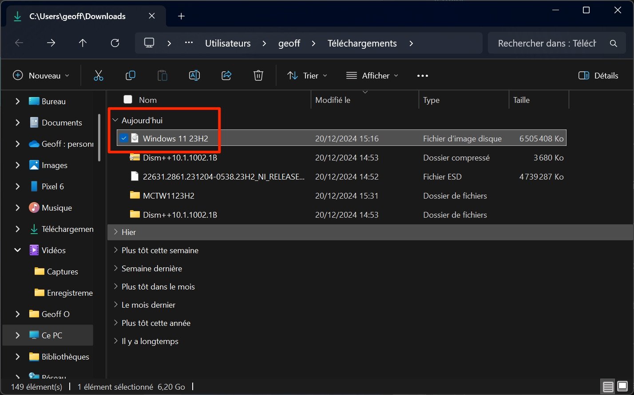This screenshot has width=634, height=395.
Task: Go up one folder level
Action: tap(83, 43)
